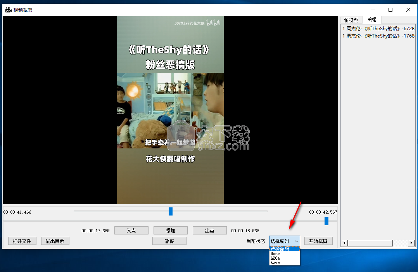Choose hevc in encoding list
Screen dimensions: 418x272
(x=285, y=263)
